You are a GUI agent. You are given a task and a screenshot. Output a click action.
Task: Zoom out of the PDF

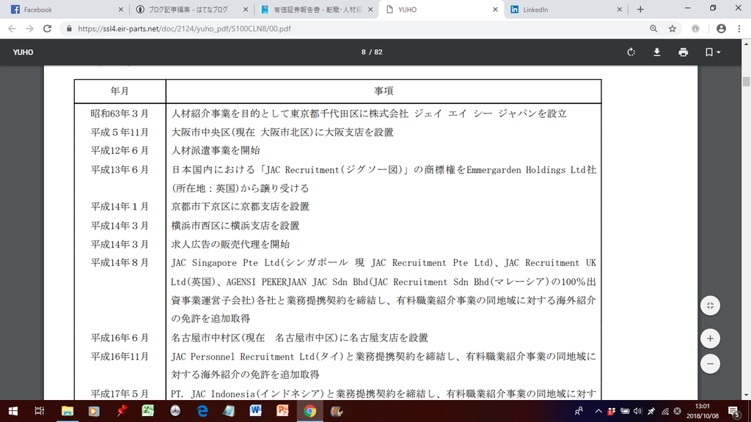coord(710,363)
